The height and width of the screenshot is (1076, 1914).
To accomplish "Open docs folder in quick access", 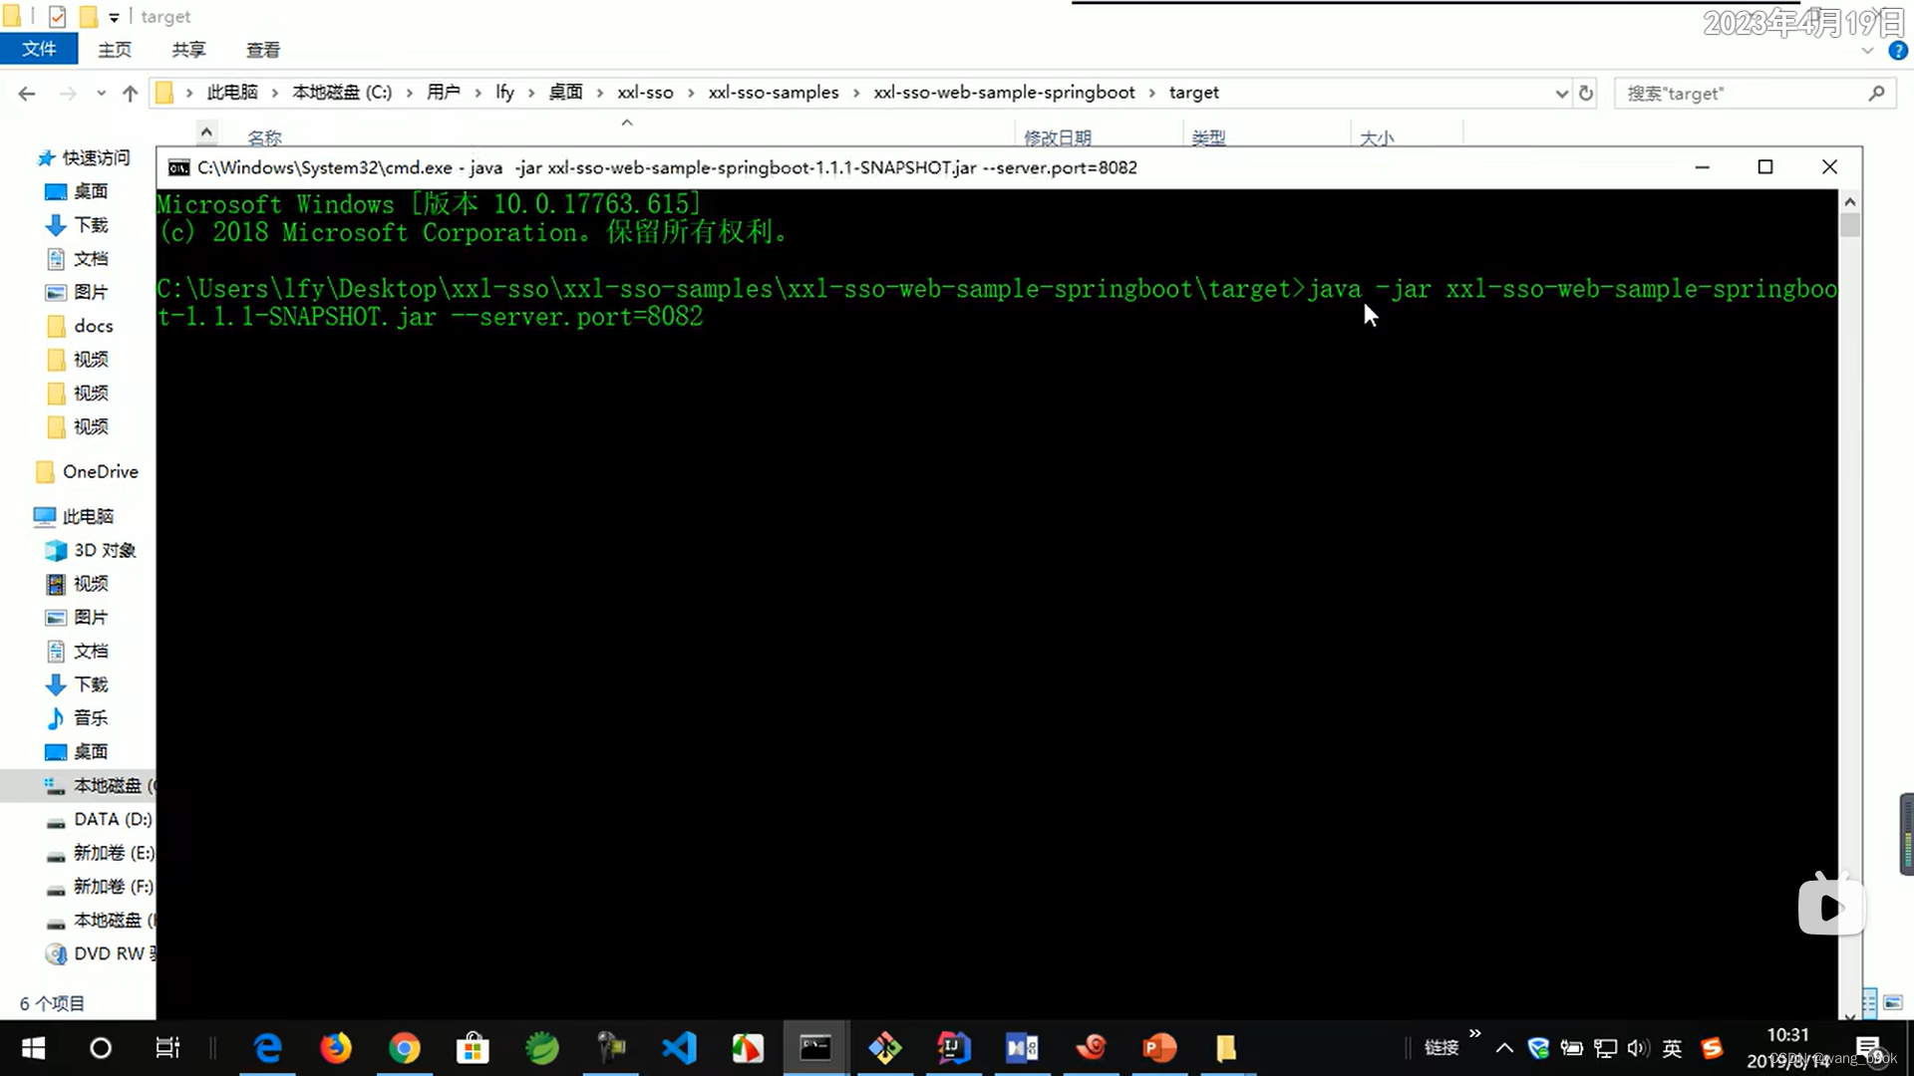I will 80,326.
